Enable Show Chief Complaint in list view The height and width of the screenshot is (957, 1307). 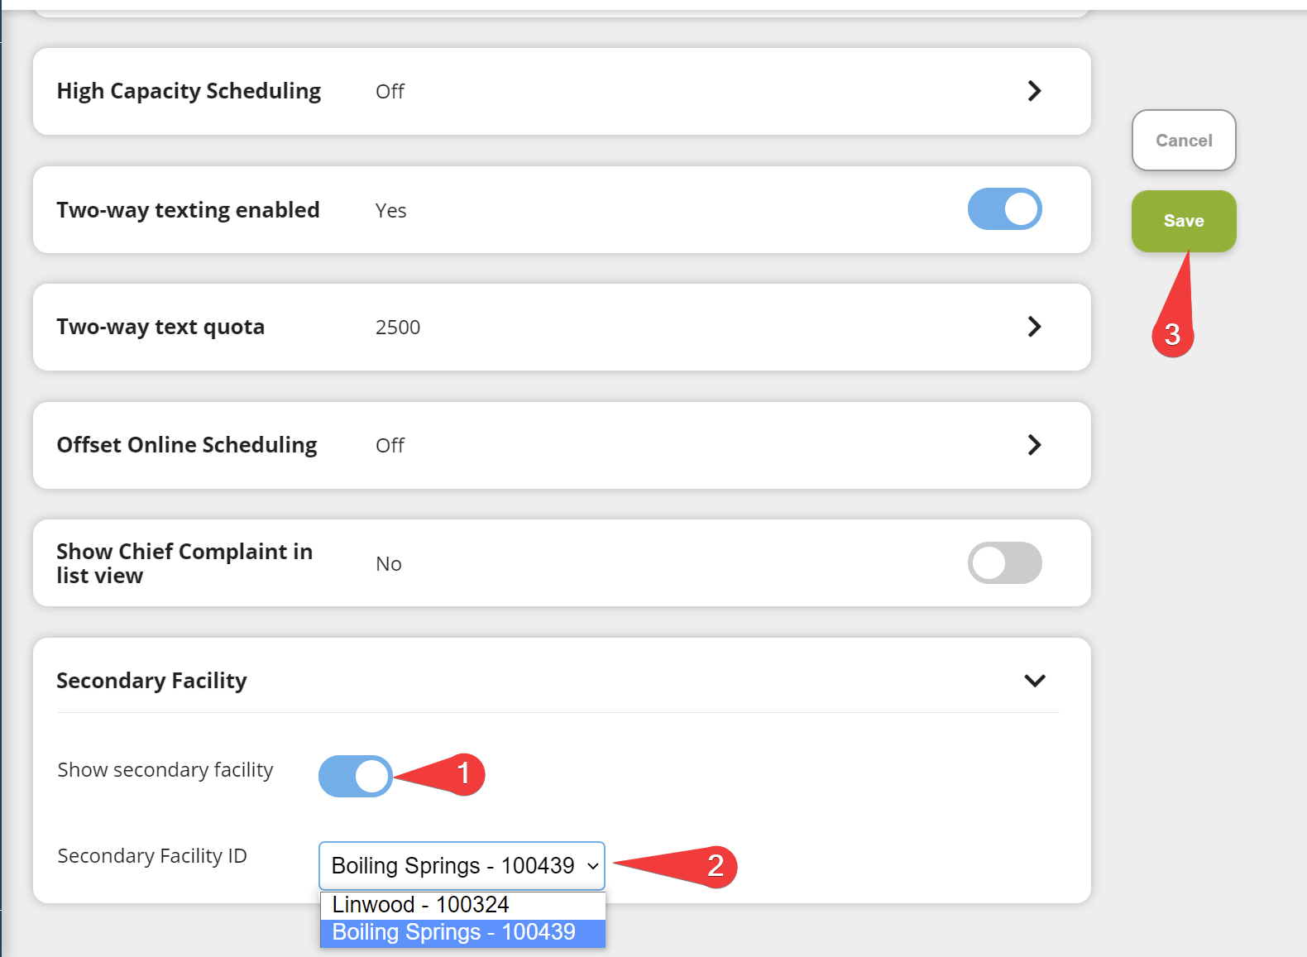pyautogui.click(x=1004, y=563)
